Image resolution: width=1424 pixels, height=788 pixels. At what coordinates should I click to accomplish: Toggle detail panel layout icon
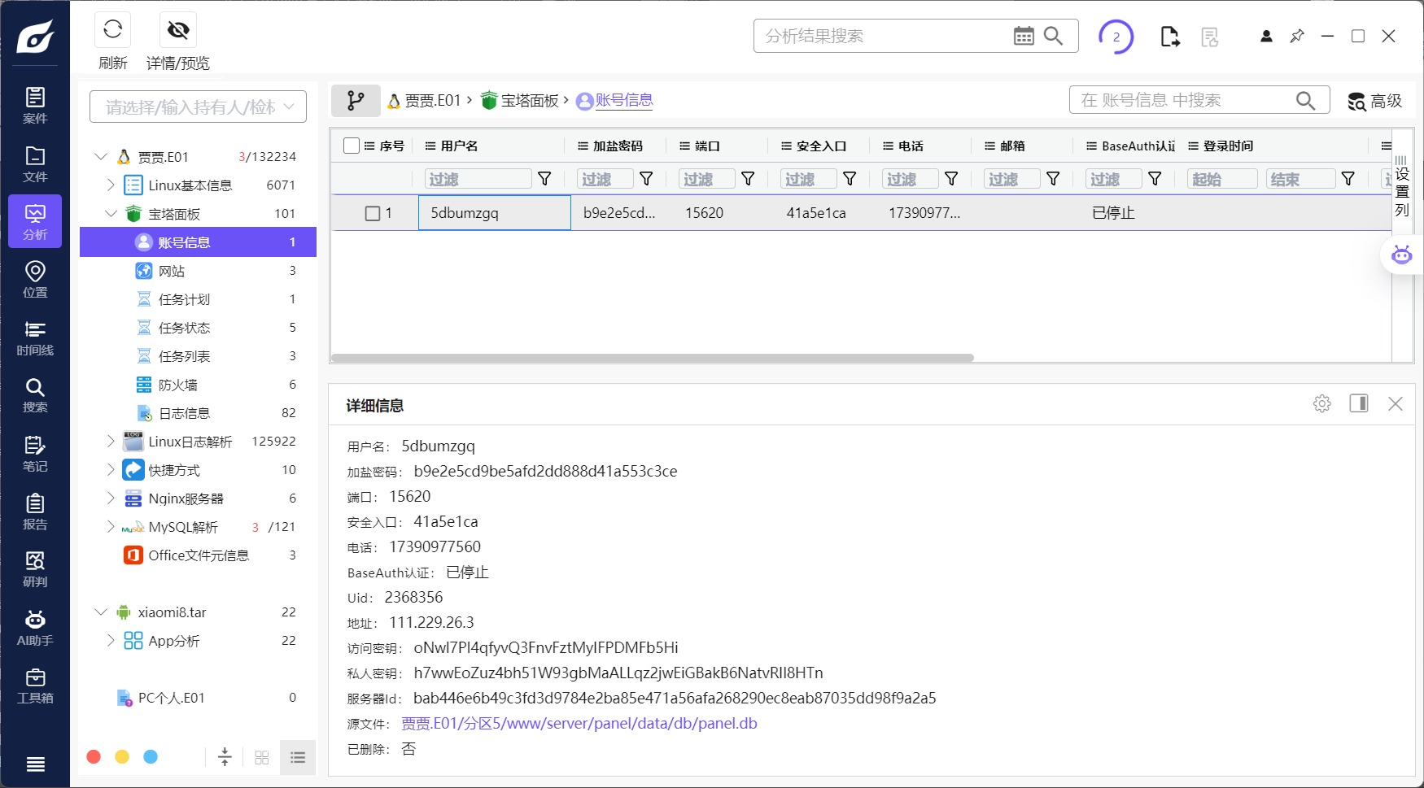(1359, 403)
